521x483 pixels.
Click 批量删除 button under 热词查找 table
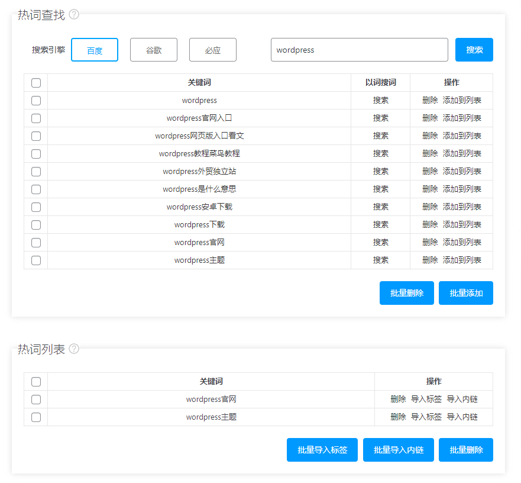point(407,293)
